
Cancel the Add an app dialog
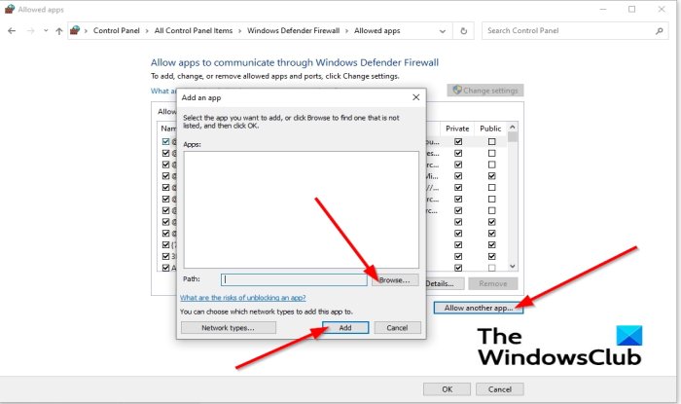(397, 327)
